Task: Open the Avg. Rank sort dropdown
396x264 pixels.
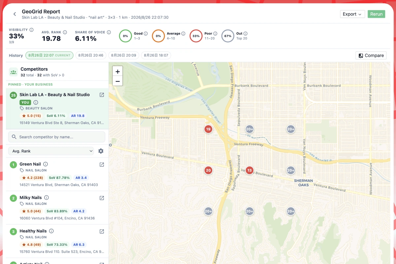Action: pos(51,151)
